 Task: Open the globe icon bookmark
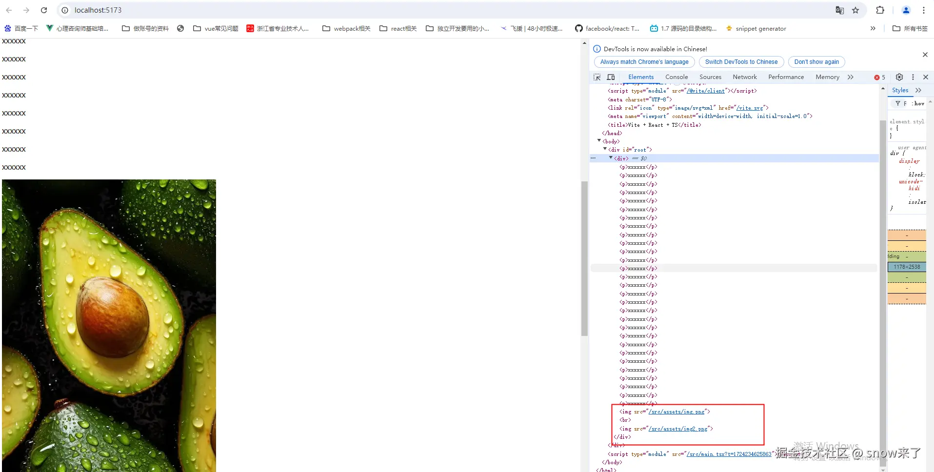click(180, 29)
